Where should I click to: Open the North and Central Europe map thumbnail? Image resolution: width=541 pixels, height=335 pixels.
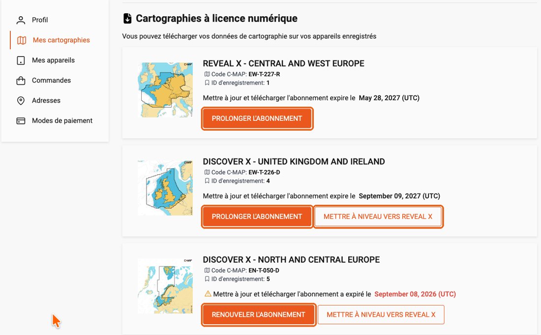[x=165, y=286]
